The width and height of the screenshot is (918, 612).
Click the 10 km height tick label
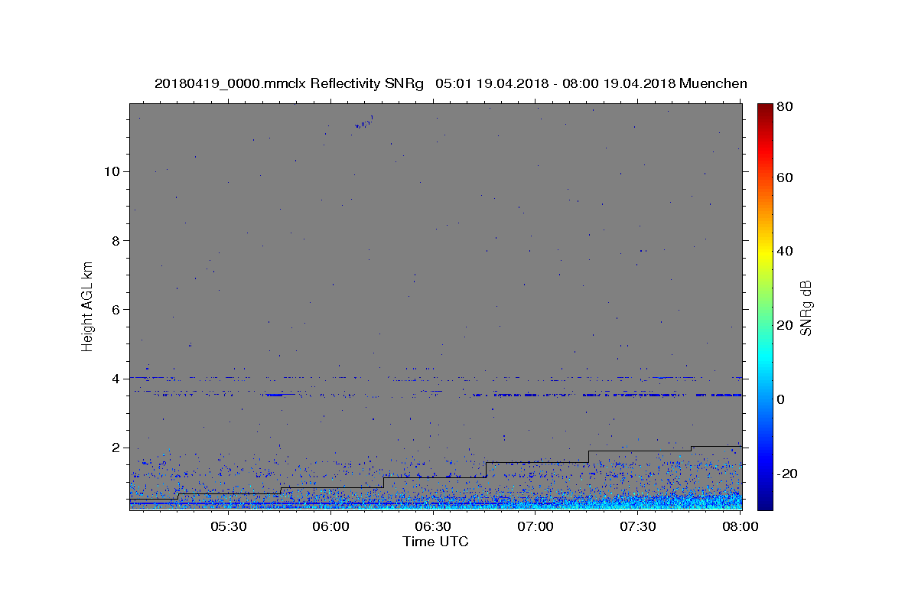tap(114, 171)
